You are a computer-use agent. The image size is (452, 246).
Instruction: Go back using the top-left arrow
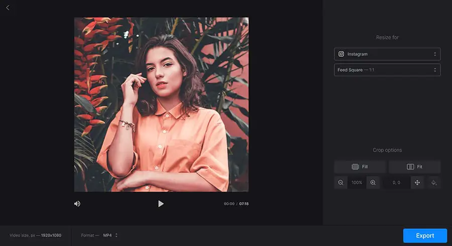8,8
